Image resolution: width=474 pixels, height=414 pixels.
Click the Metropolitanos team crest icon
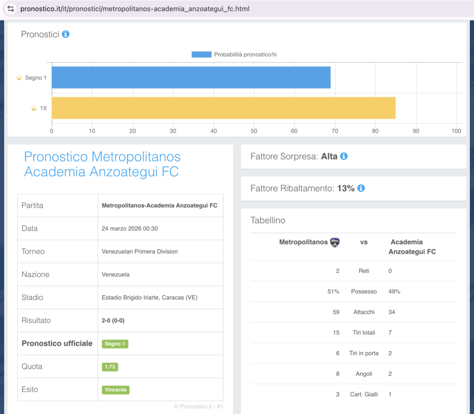(335, 242)
